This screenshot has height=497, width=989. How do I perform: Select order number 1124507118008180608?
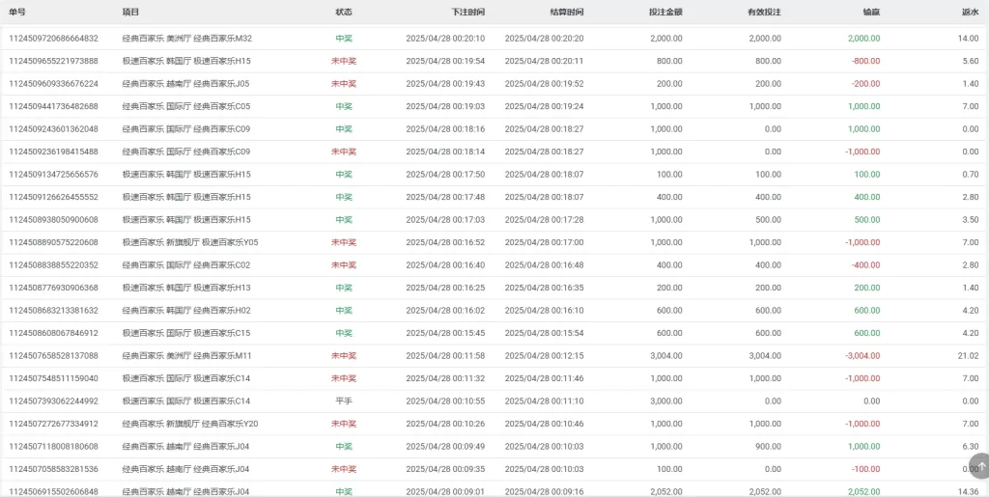click(54, 447)
